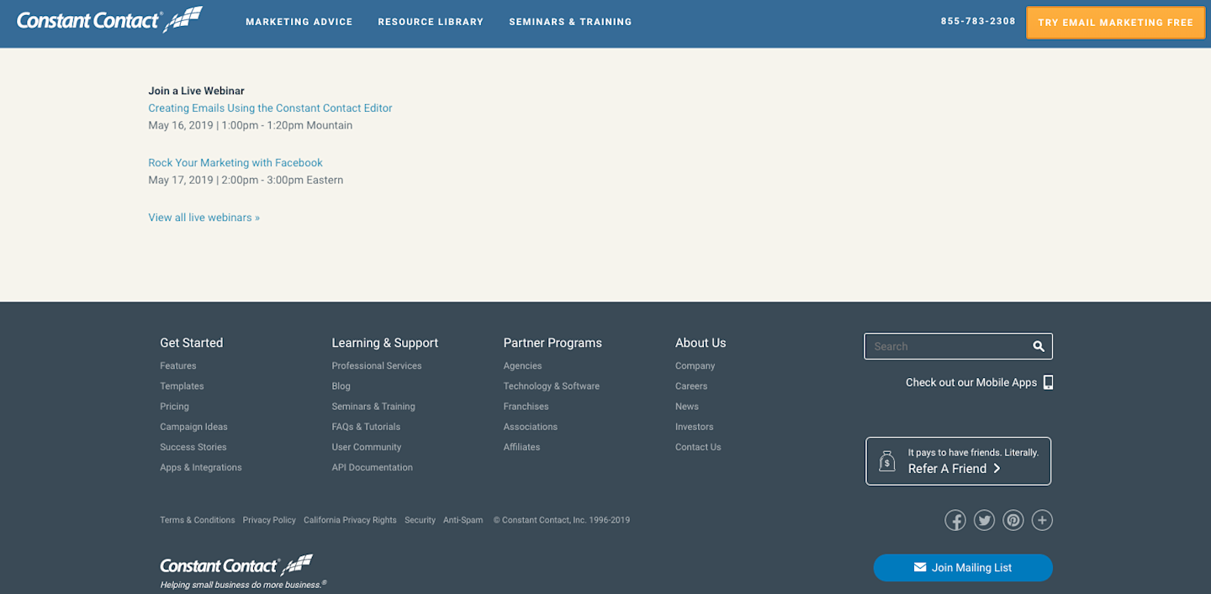This screenshot has height=594, width=1211.
Task: Click Try Email Marketing Free button
Action: pyautogui.click(x=1115, y=23)
